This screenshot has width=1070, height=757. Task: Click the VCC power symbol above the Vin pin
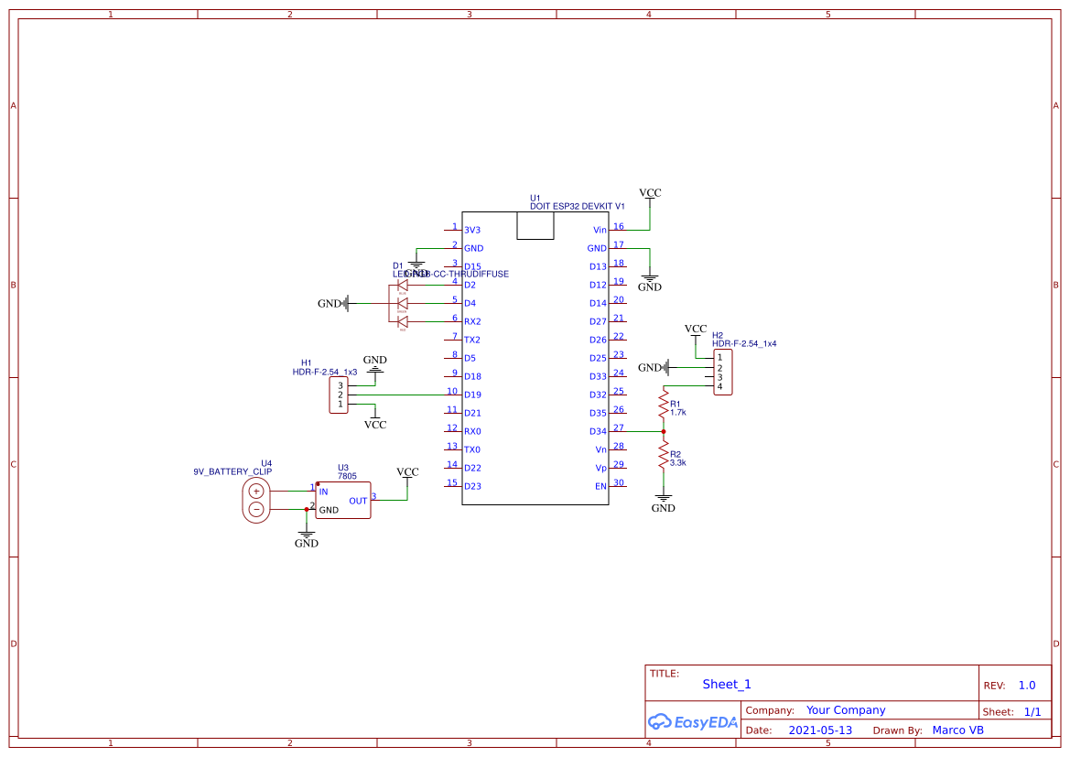649,197
